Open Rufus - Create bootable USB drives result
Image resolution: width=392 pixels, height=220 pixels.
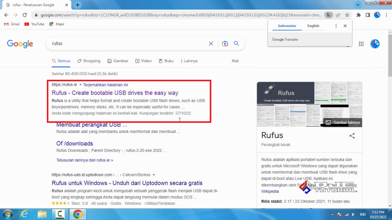(115, 93)
